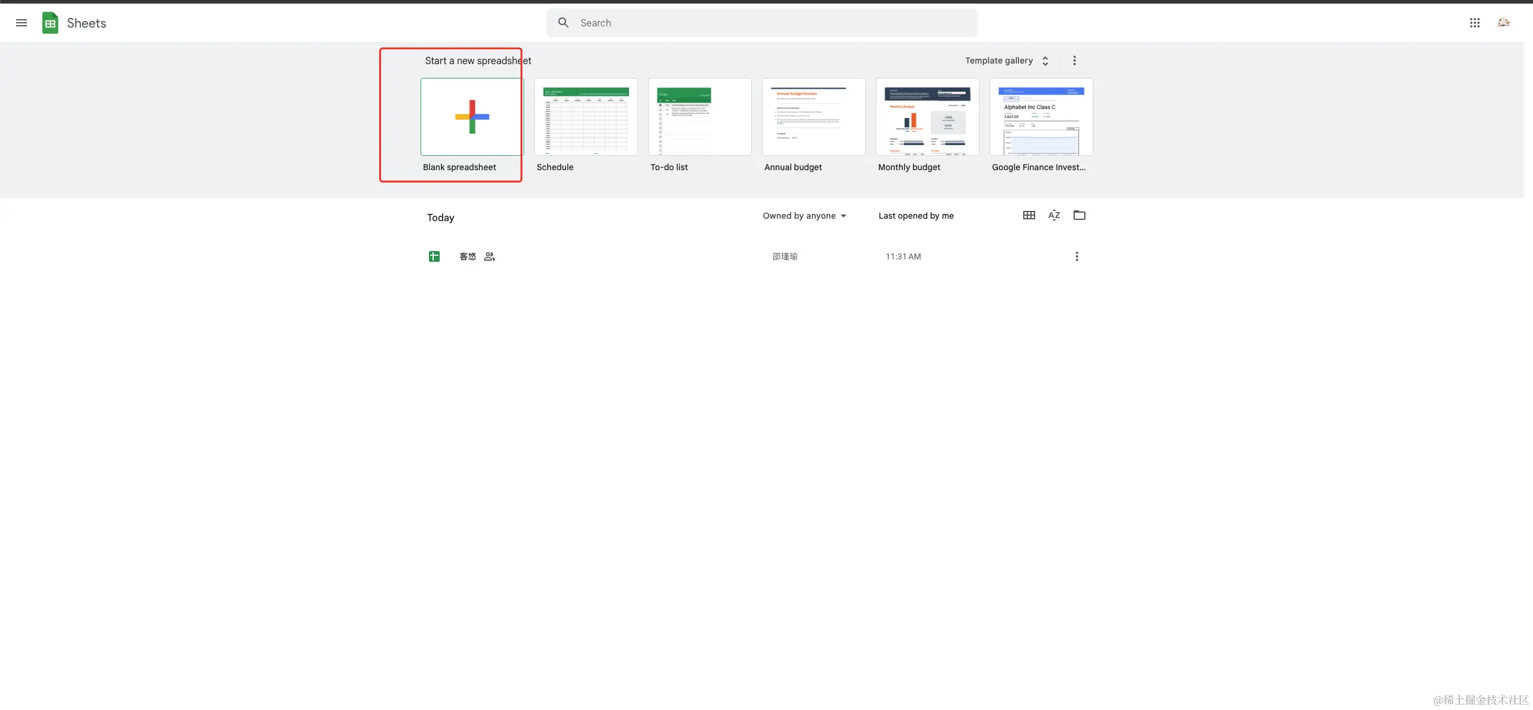Open the account profile avatar

point(1503,23)
